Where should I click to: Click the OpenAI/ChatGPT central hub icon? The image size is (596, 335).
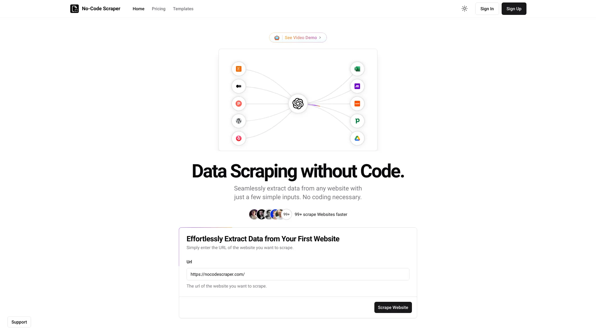298,104
